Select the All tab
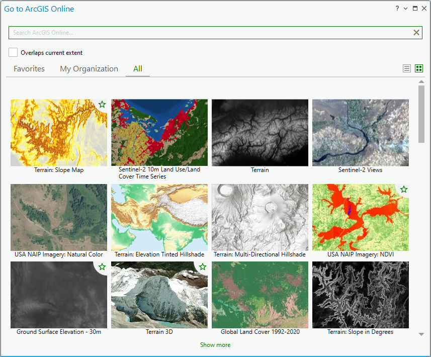This screenshot has height=357, width=431. point(138,69)
